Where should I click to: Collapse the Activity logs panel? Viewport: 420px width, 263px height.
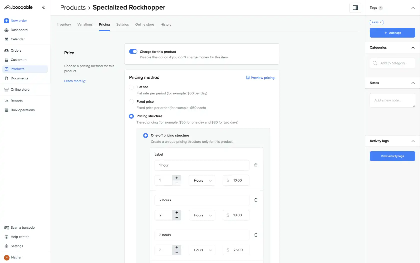413,141
